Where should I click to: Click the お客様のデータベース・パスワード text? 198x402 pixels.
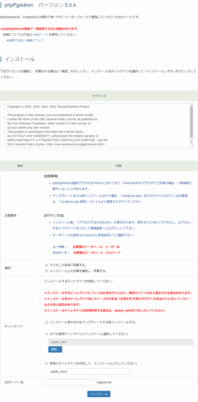[97, 253]
